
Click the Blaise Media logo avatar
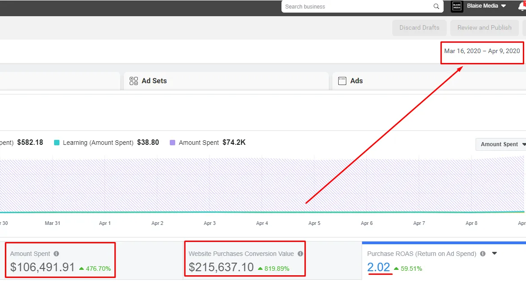(457, 6)
